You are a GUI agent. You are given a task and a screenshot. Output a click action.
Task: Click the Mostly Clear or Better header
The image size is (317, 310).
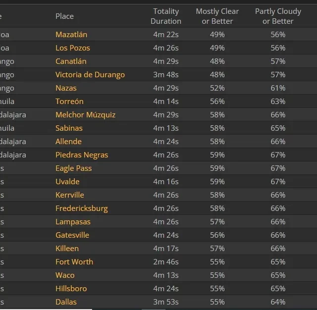click(217, 16)
